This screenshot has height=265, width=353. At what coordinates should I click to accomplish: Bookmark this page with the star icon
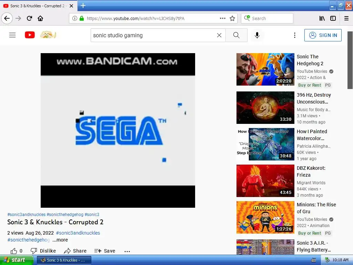coord(232,18)
